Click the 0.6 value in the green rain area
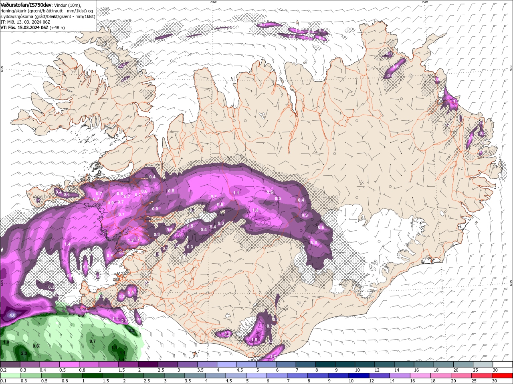513x384 pixels. [36, 346]
